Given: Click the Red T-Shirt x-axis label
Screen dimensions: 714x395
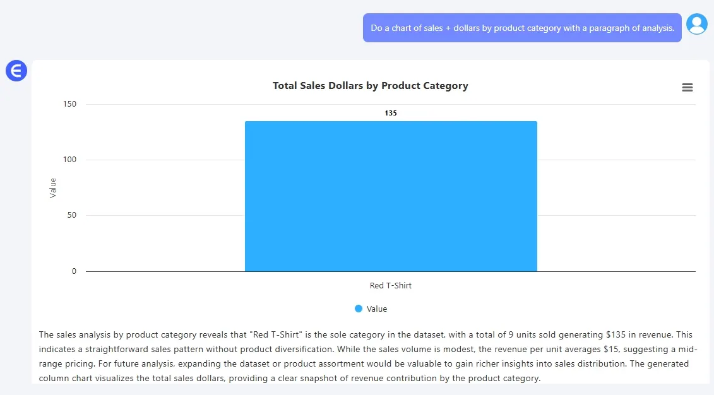Looking at the screenshot, I should (x=390, y=285).
